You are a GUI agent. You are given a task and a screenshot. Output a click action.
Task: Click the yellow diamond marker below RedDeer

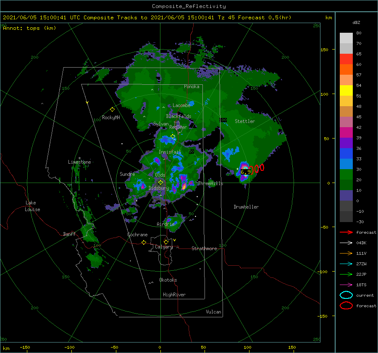pos(173,136)
